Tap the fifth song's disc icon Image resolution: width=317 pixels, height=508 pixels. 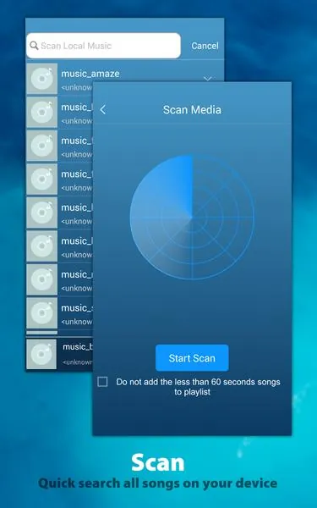[x=42, y=213]
